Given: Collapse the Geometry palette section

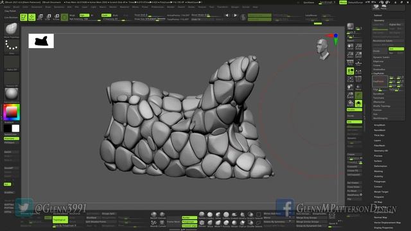Looking at the screenshot, I should click(379, 21).
